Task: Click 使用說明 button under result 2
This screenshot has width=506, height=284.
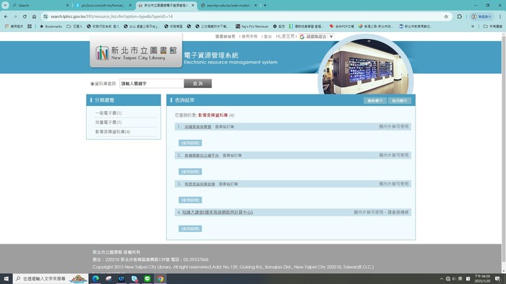Action: [x=190, y=172]
